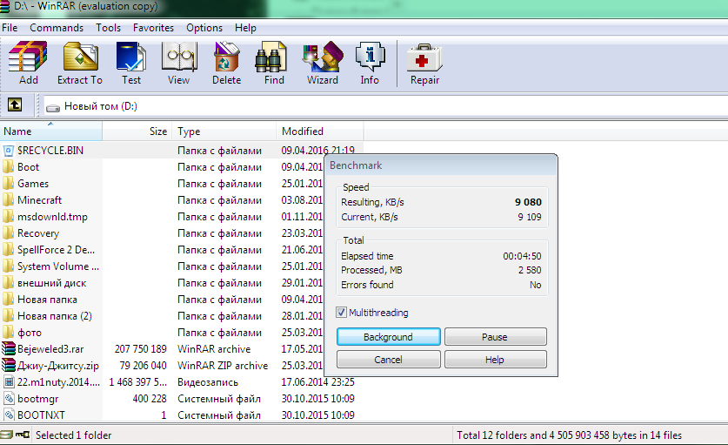
Task: Select the фото folder icon
Action: coord(8,333)
